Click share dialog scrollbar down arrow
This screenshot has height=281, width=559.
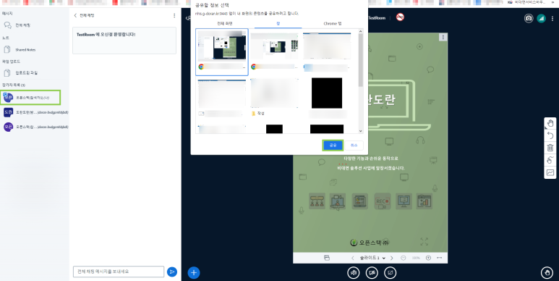360,130
